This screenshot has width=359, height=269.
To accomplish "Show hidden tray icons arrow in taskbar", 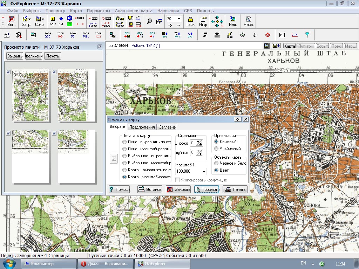I will click(x=313, y=264).
